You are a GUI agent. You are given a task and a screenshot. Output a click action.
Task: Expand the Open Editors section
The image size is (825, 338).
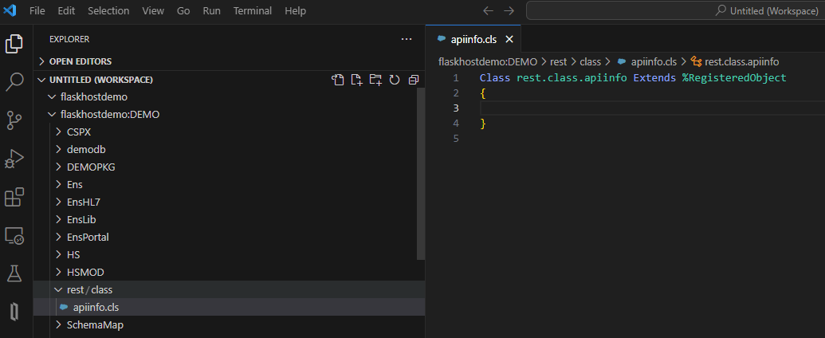pyautogui.click(x=80, y=61)
